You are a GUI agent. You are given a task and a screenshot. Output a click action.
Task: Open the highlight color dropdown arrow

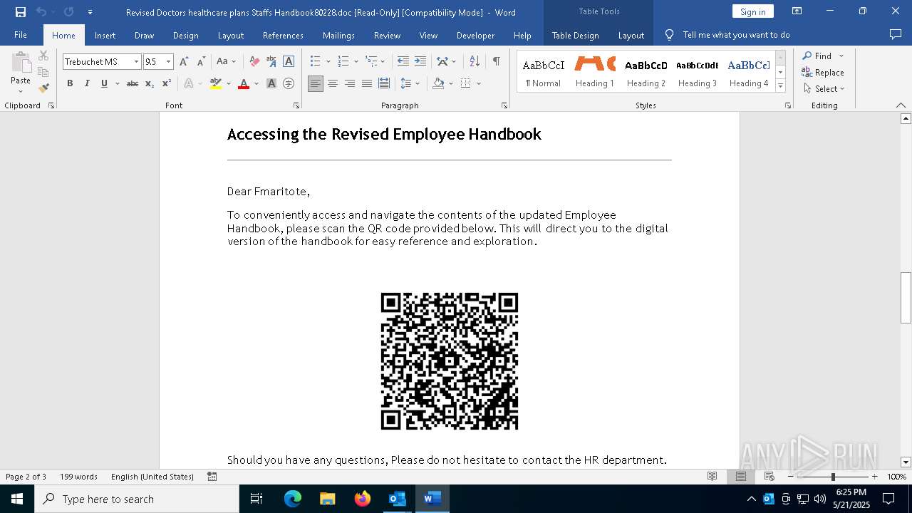228,84
